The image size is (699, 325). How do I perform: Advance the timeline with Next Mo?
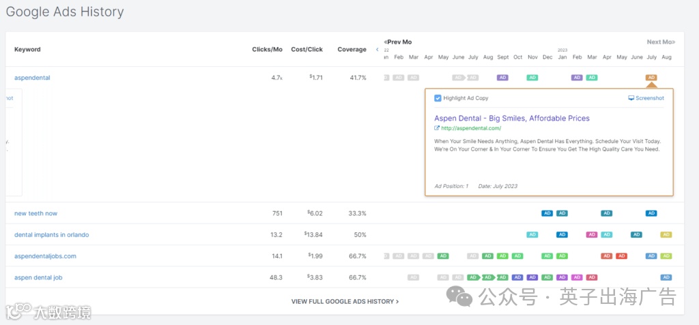coord(659,42)
